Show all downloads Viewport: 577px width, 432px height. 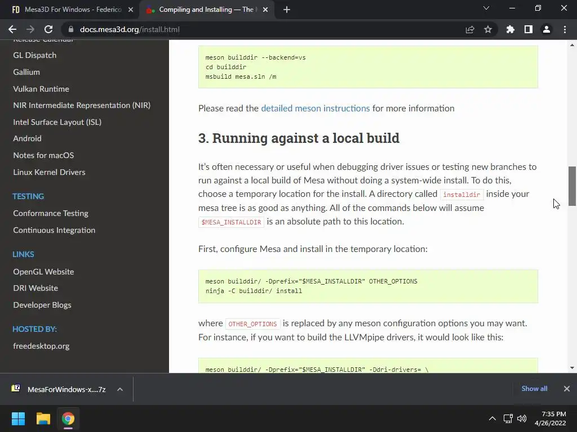pyautogui.click(x=534, y=389)
